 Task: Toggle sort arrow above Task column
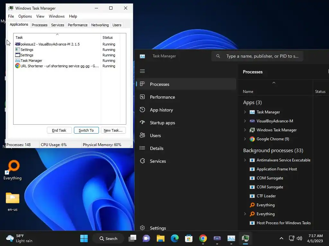click(57, 35)
